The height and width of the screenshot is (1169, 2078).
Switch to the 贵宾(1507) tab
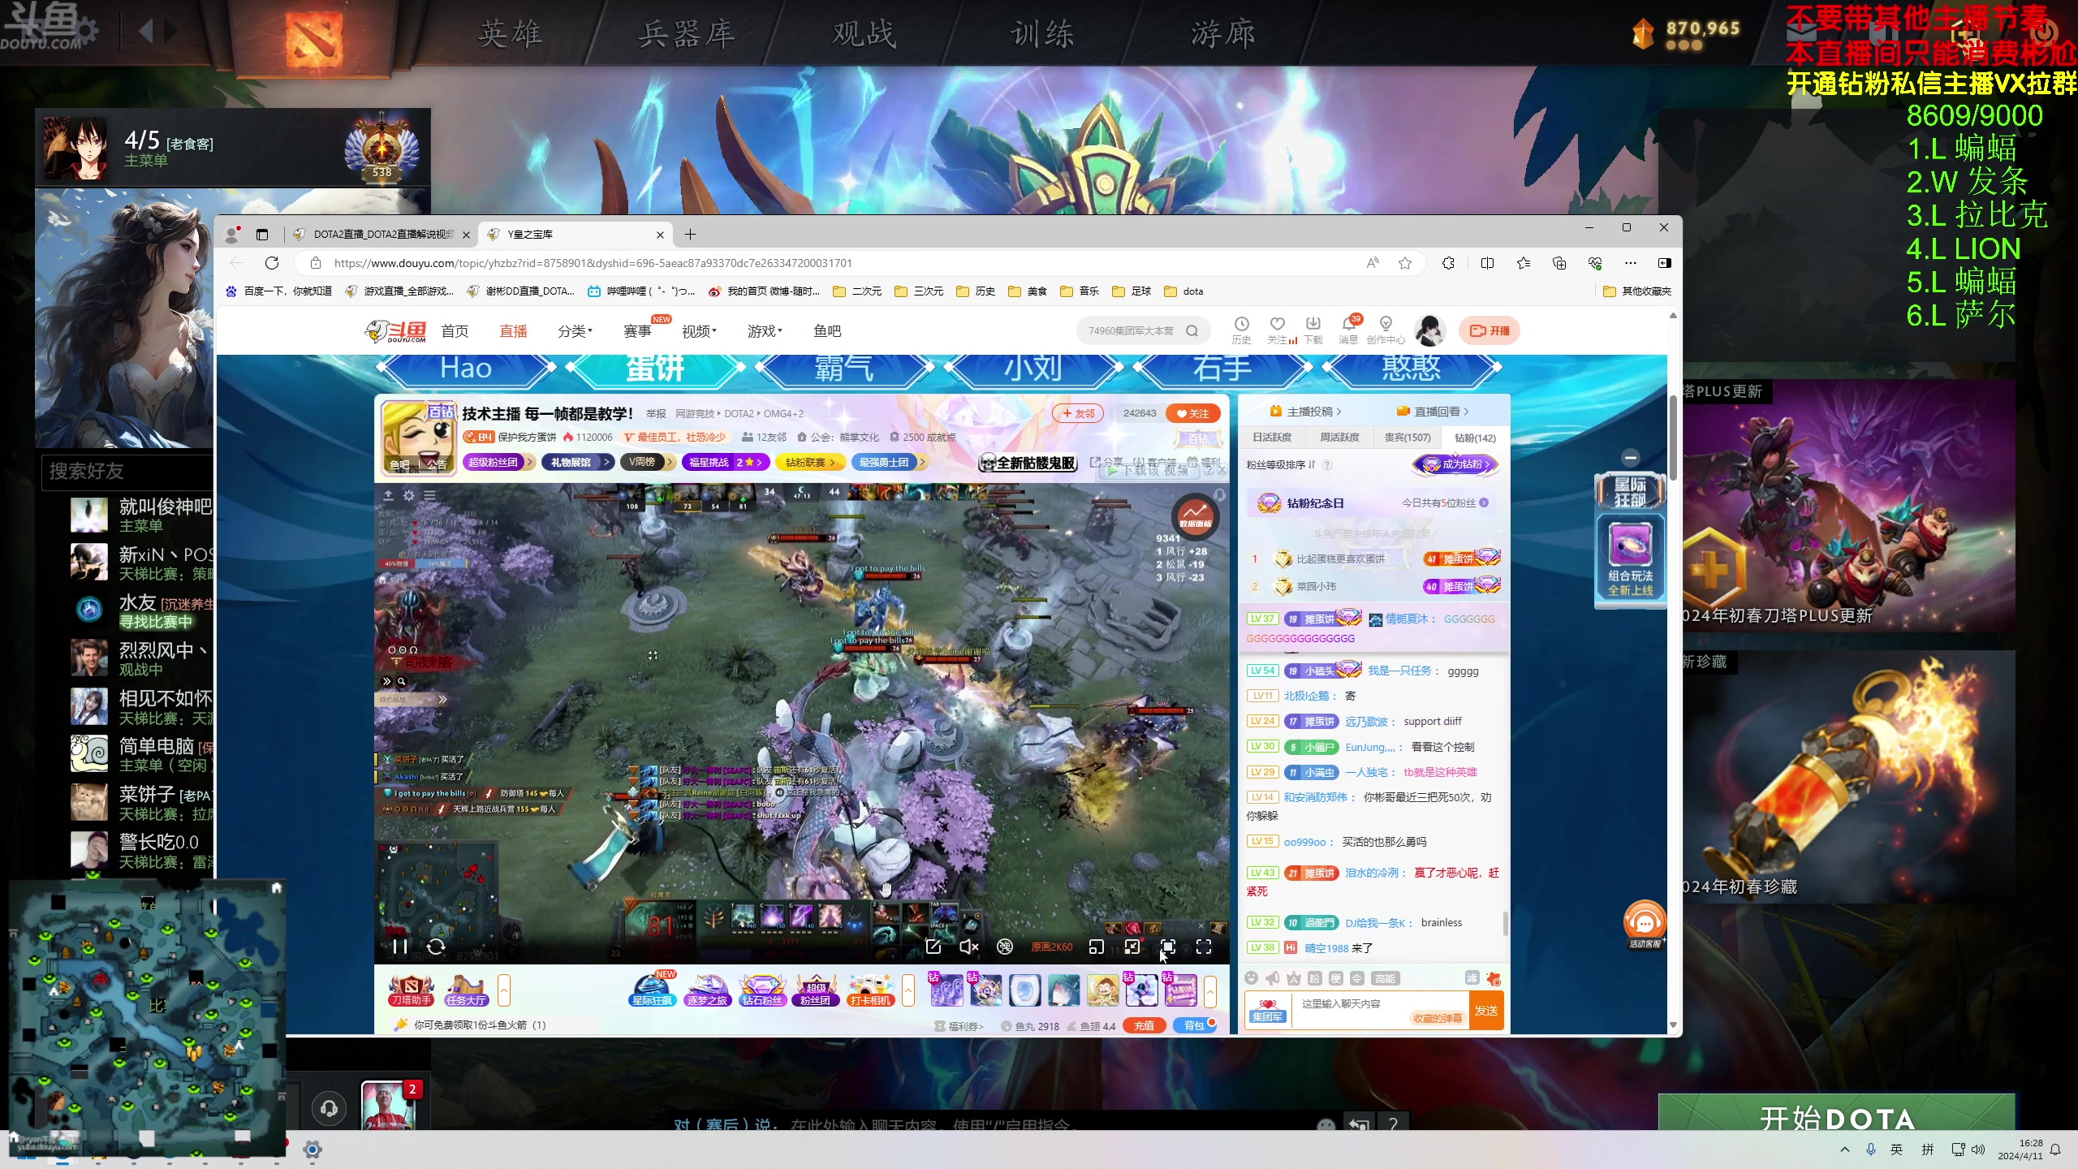[1407, 438]
